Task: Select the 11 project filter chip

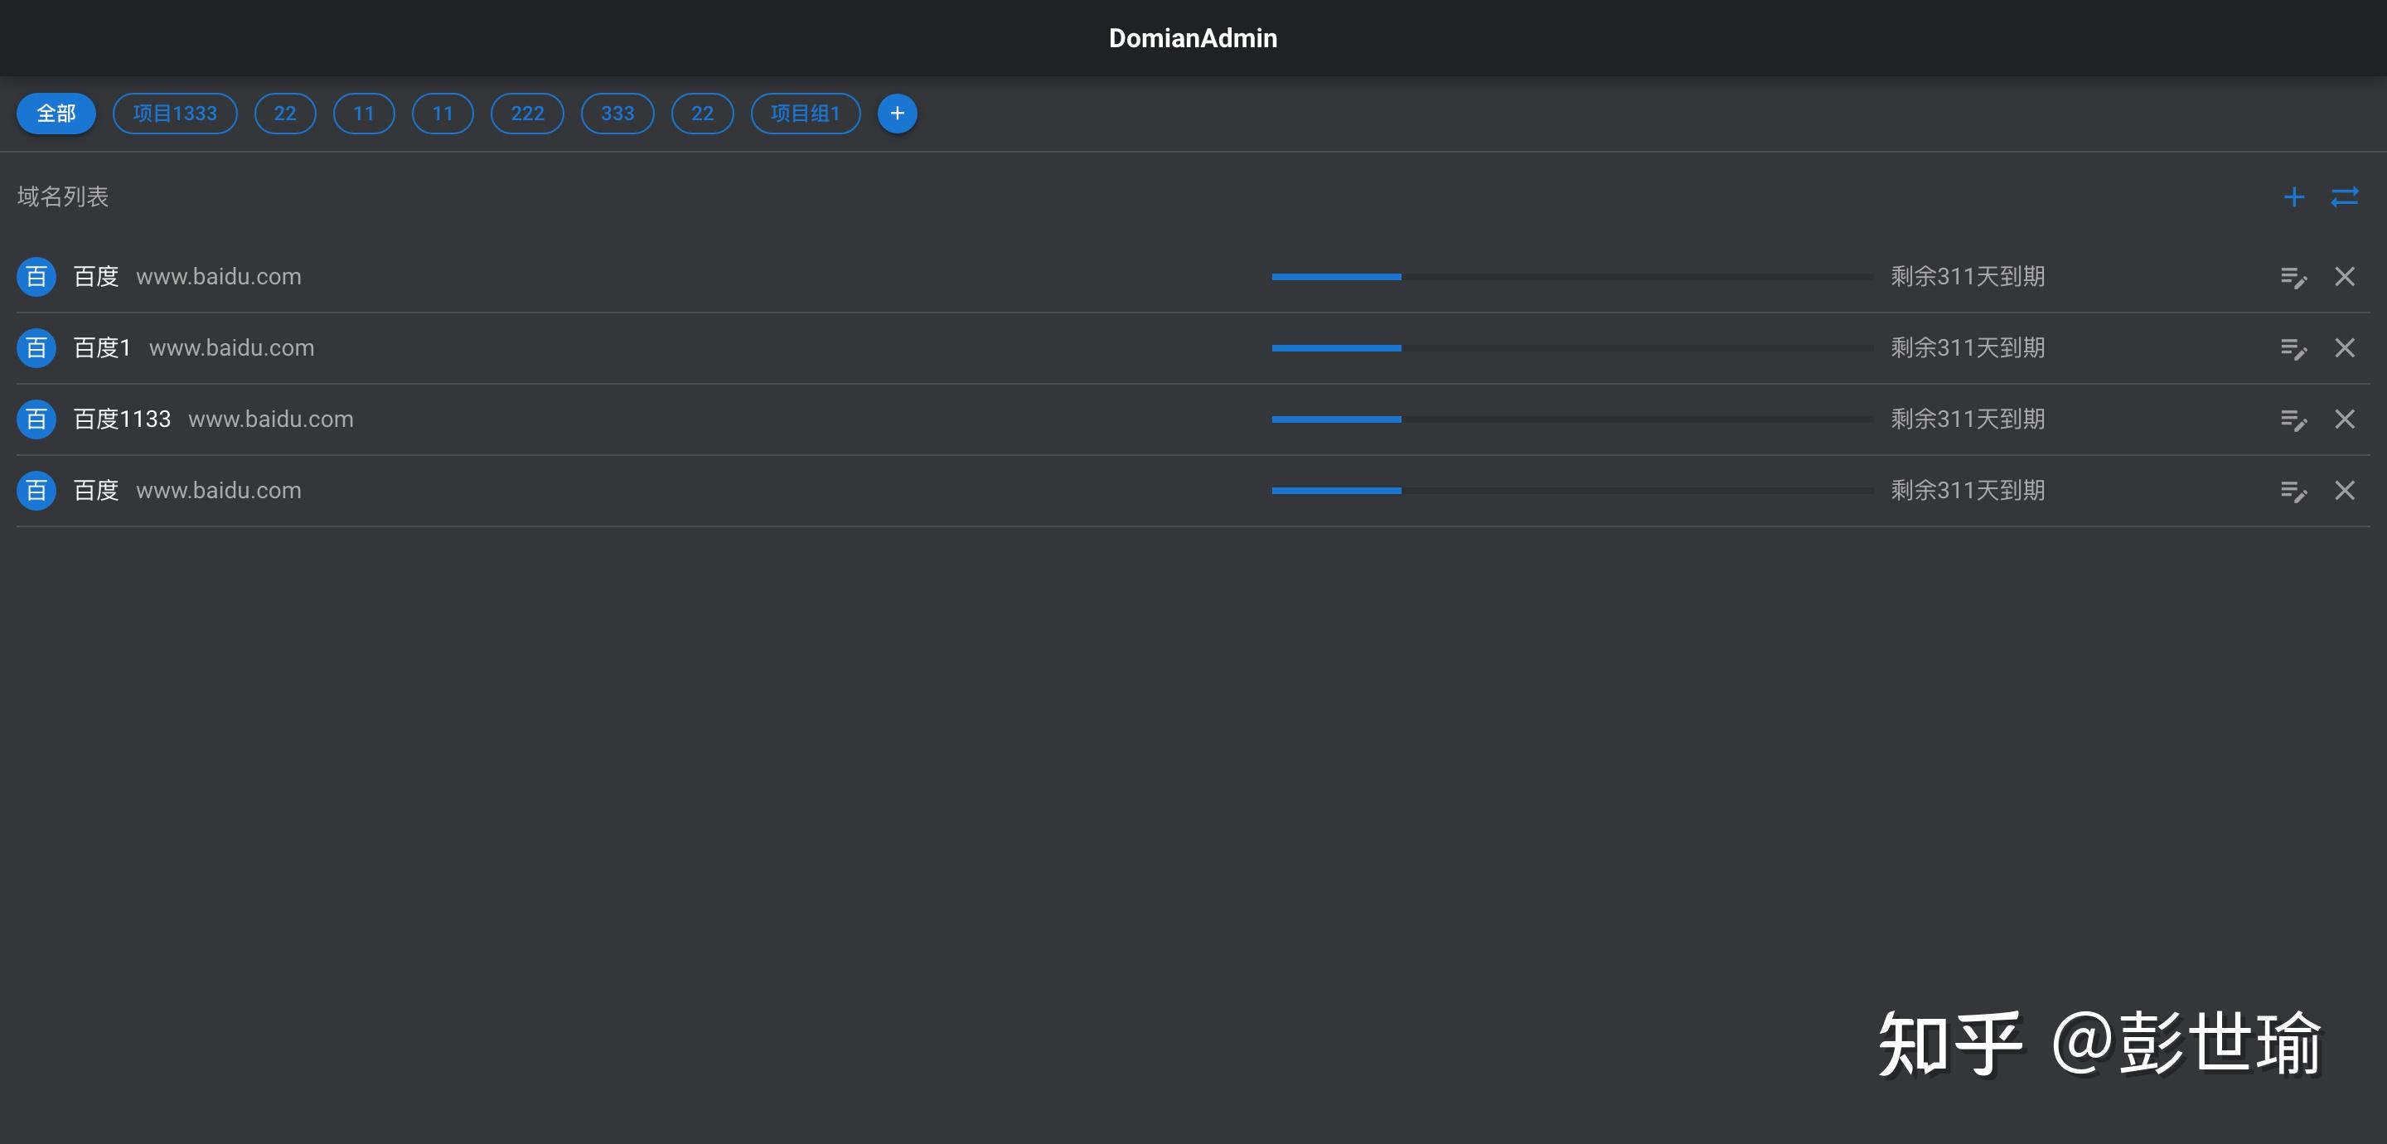Action: click(x=363, y=113)
